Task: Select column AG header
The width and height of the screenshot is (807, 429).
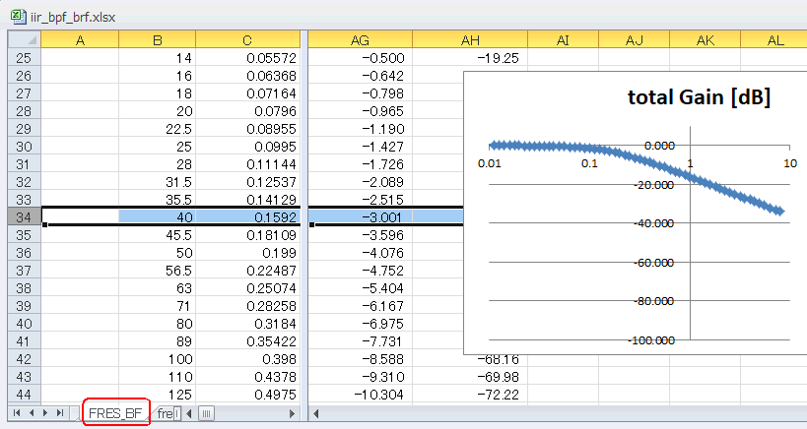Action: point(360,40)
